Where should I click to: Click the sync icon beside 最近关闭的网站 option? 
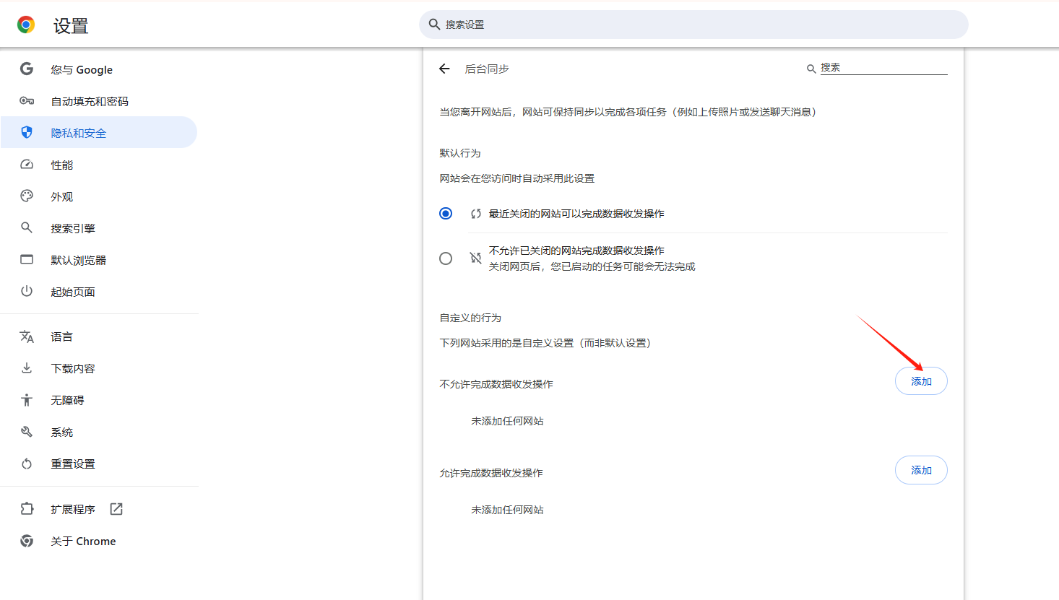coord(475,214)
